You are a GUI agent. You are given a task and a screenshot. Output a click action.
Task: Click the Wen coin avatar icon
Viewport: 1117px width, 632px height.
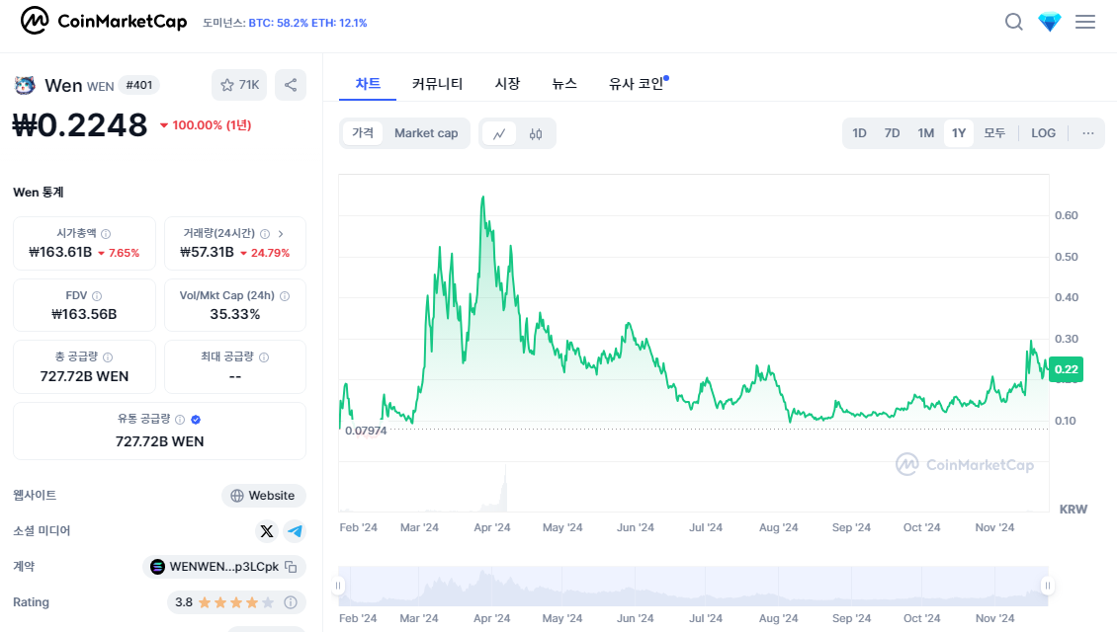[x=25, y=85]
